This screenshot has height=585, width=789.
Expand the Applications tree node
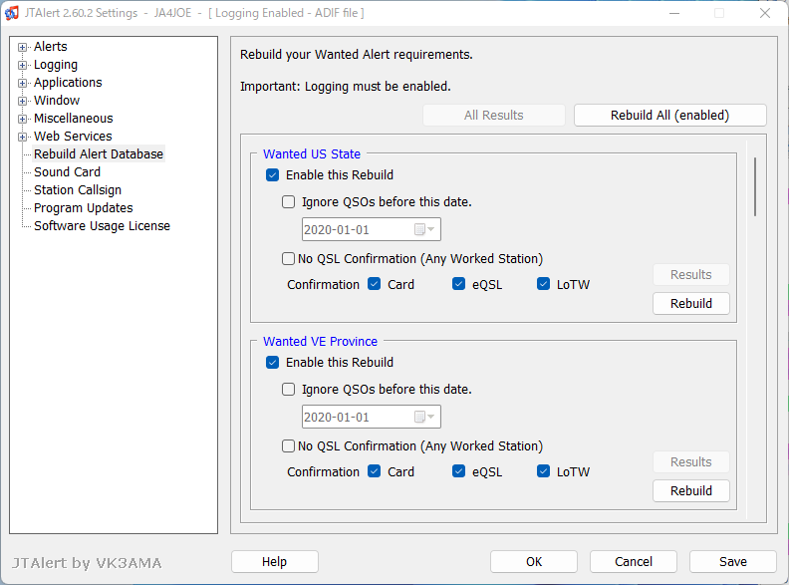(x=22, y=83)
